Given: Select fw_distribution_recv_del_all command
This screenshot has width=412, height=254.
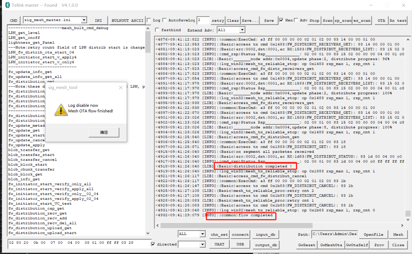Looking at the screenshot, I should point(42,223).
